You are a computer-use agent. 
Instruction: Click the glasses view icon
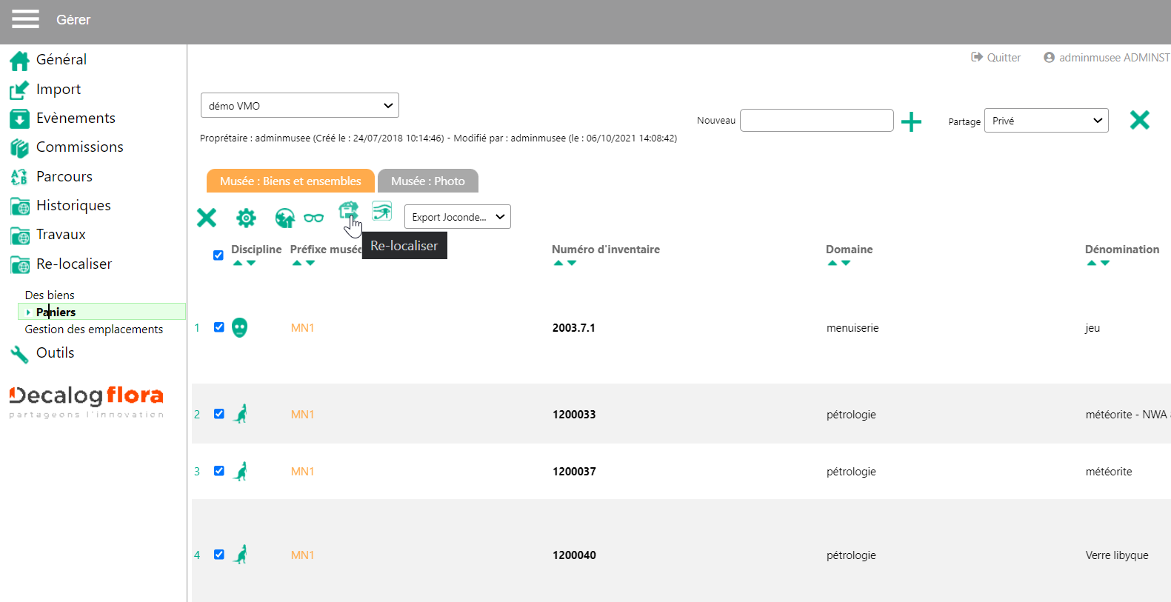tap(313, 218)
